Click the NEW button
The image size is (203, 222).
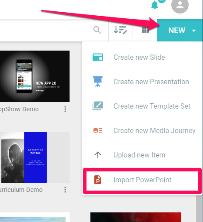180,30
